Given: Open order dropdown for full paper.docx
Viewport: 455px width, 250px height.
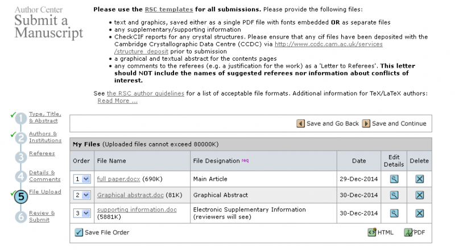Looking at the screenshot, I should 82,179.
